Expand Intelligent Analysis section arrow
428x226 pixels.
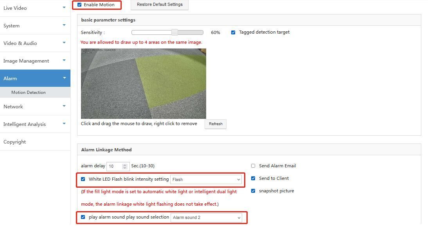pyautogui.click(x=64, y=124)
